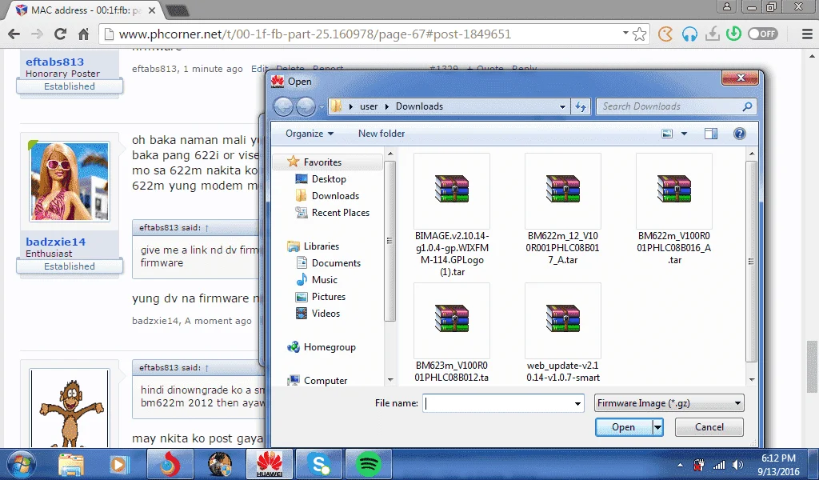Select web_update-v2.10.14 smart archive file

pyautogui.click(x=563, y=334)
